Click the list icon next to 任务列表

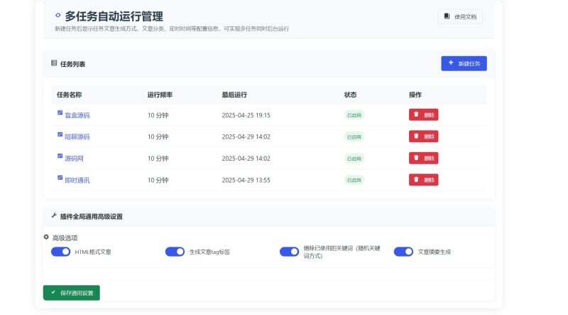coord(54,63)
